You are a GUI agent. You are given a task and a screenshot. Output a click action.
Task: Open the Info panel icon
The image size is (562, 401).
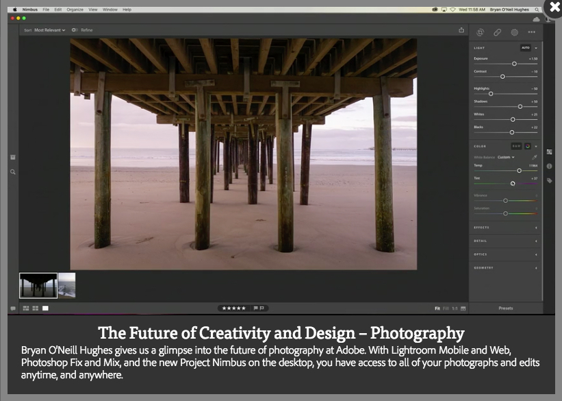pos(549,166)
